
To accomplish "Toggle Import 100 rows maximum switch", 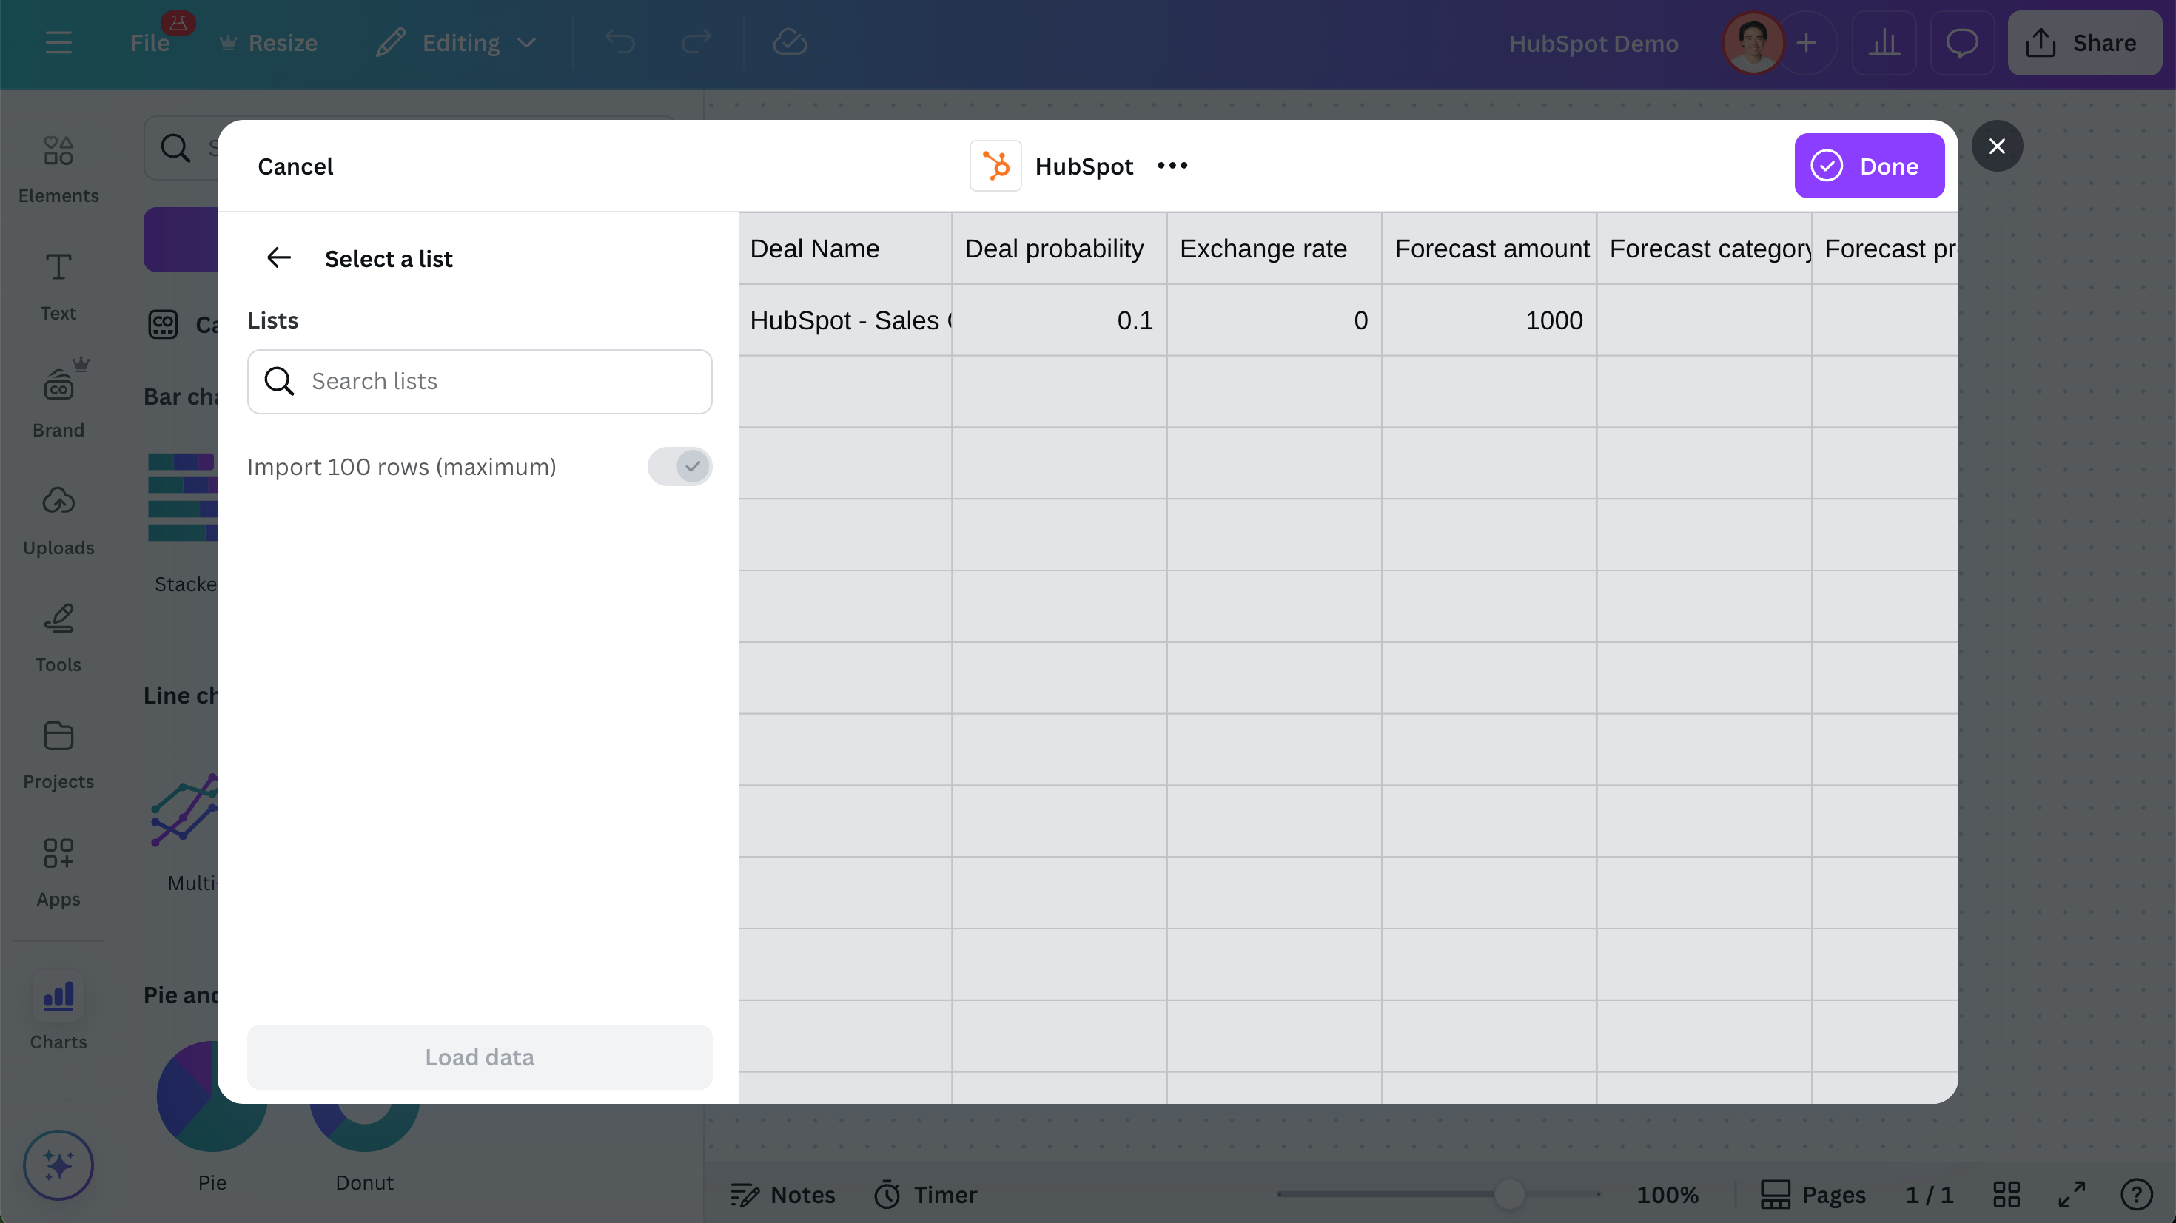I will pos(679,466).
